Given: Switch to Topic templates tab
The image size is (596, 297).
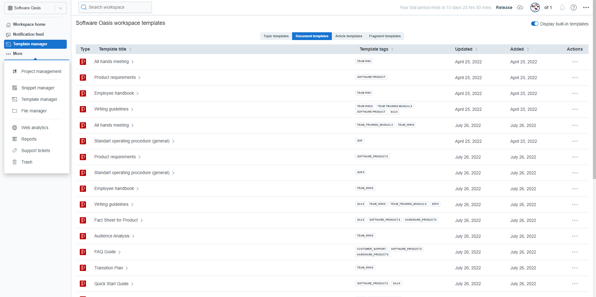Looking at the screenshot, I should coord(276,36).
